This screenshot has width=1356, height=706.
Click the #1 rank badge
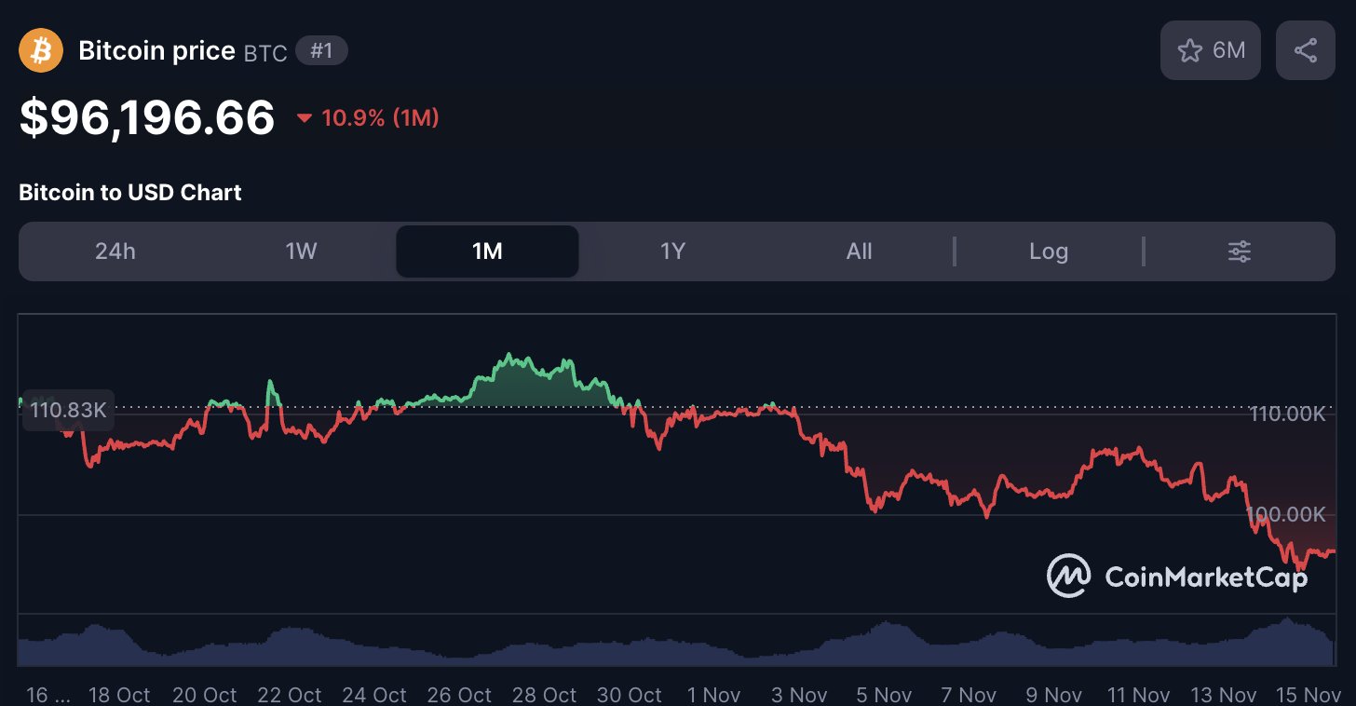(x=321, y=50)
